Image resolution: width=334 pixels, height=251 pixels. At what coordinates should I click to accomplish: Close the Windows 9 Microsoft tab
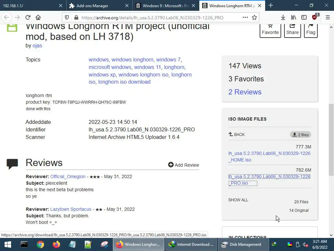tap(193, 6)
